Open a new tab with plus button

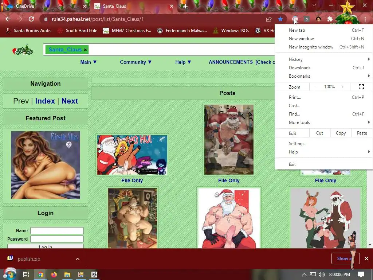click(x=185, y=6)
